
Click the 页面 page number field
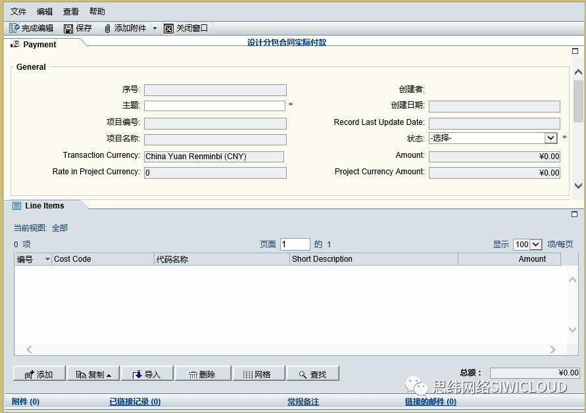pyautogui.click(x=295, y=245)
